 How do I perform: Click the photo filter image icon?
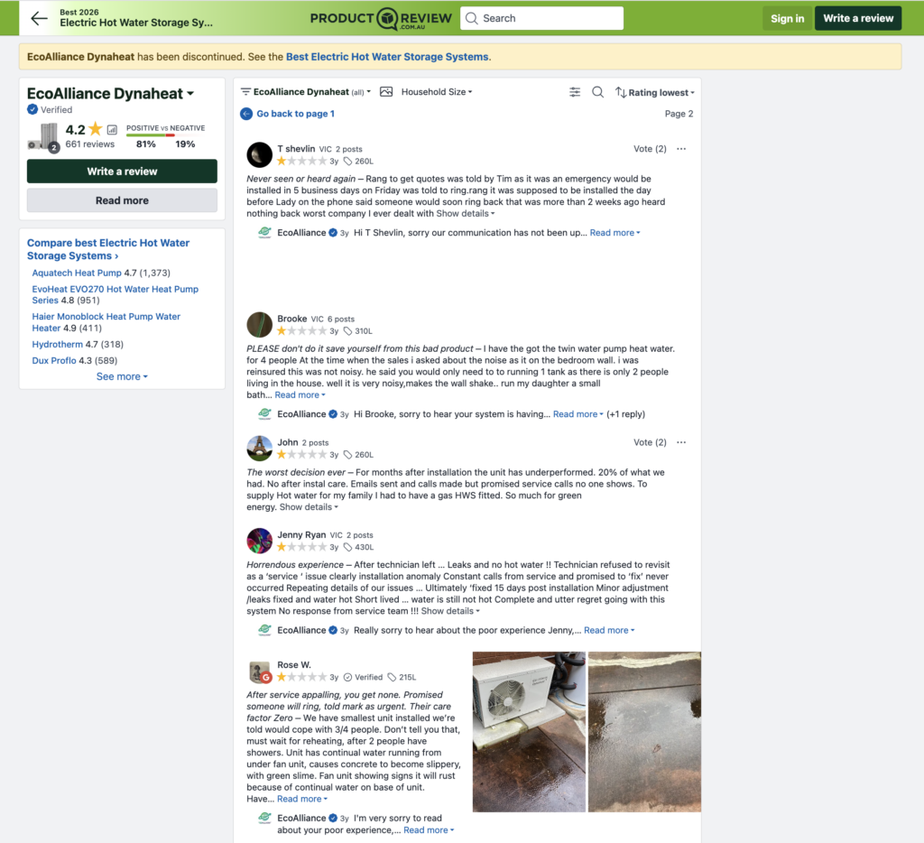pos(386,92)
